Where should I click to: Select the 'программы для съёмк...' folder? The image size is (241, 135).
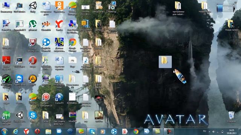(178, 8)
